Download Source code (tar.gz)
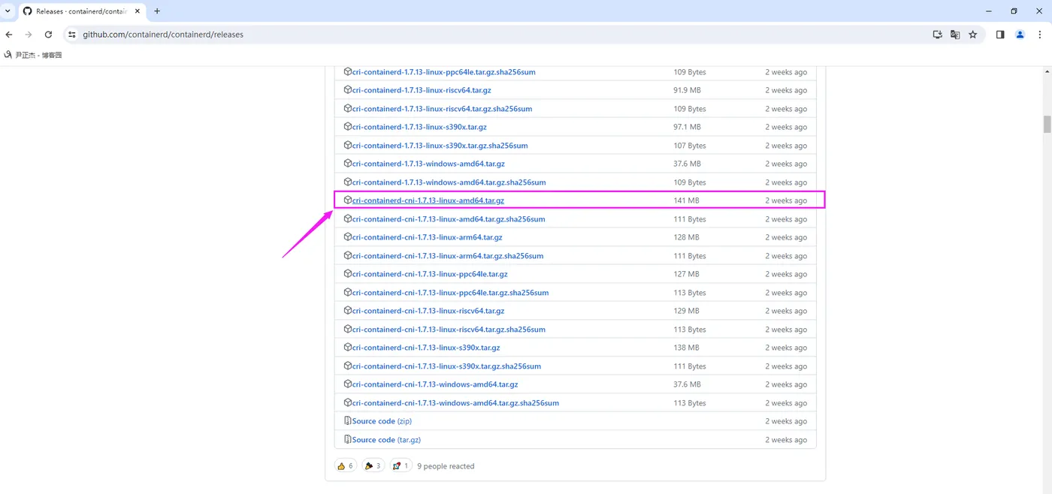The width and height of the screenshot is (1052, 494). tap(386, 440)
